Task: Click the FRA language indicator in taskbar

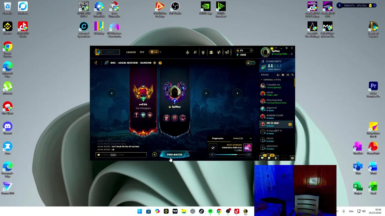Action: coord(351,211)
